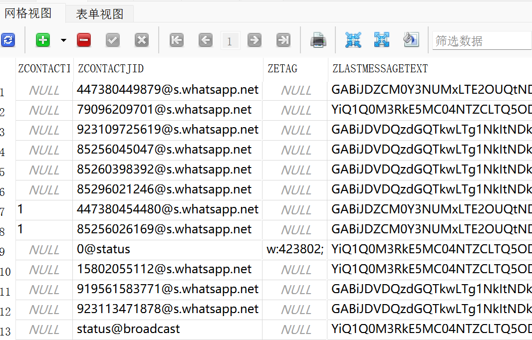The height and width of the screenshot is (340, 532).
Task: Select cell 447380449879@s.whatsapp.net
Action: [x=167, y=90]
